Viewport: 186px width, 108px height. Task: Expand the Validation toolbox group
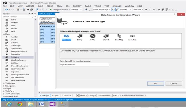coord(4,83)
